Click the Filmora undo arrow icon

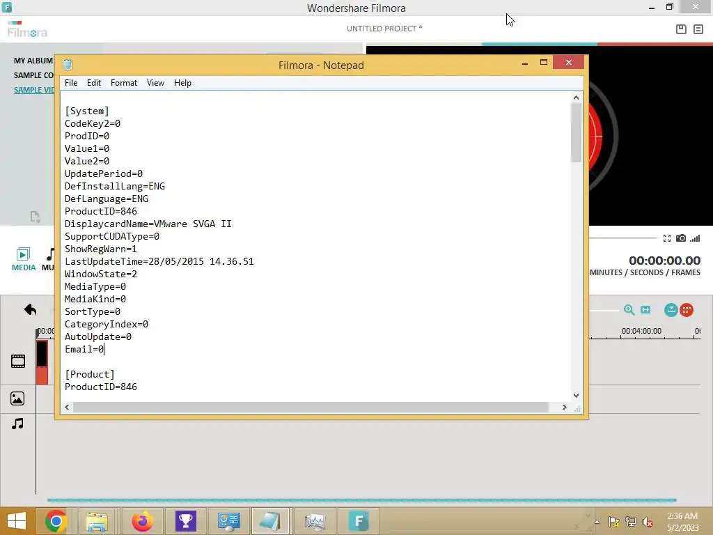(x=31, y=310)
